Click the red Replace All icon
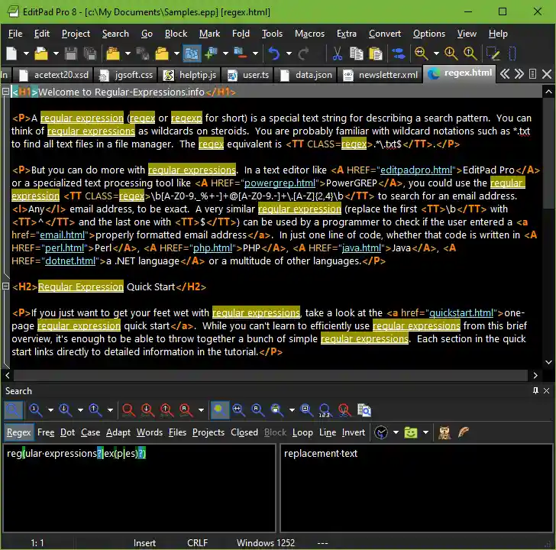The width and height of the screenshot is (556, 550). [x=186, y=410]
